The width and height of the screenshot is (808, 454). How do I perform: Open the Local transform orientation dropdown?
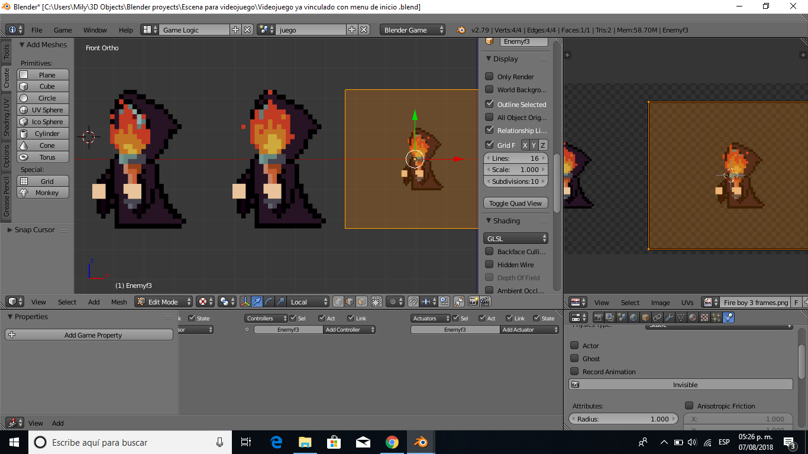308,301
